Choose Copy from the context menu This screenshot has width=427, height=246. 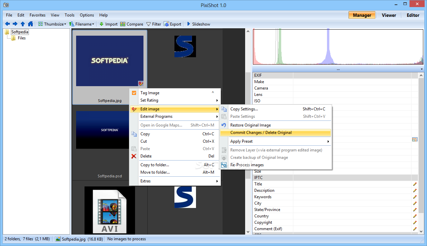175,134
